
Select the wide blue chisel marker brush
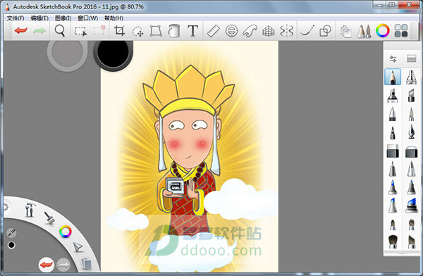point(412,206)
